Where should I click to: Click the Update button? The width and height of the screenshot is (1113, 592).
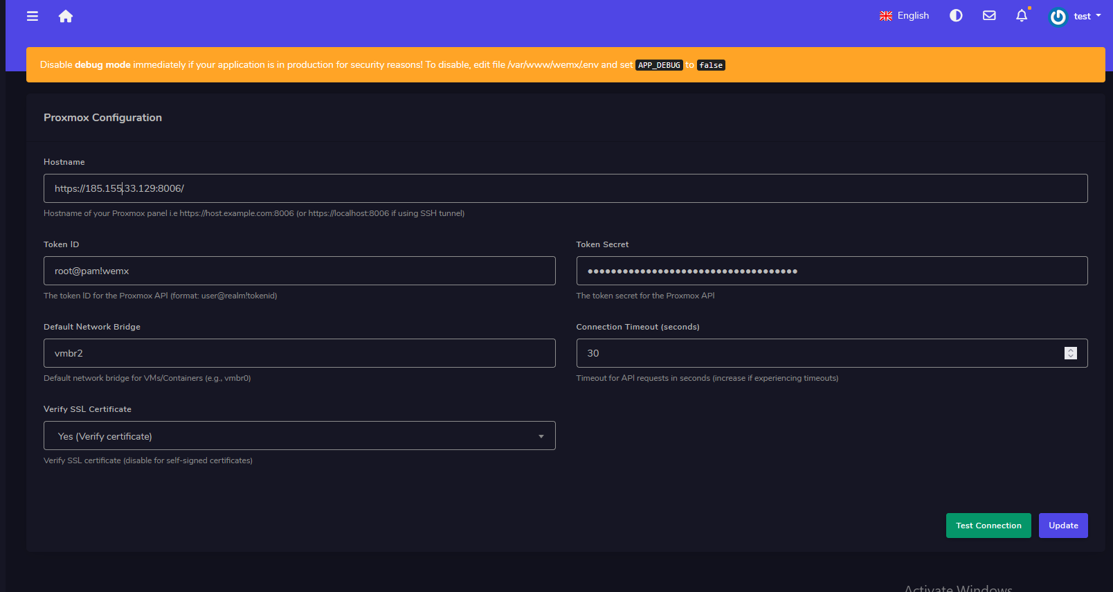point(1063,526)
